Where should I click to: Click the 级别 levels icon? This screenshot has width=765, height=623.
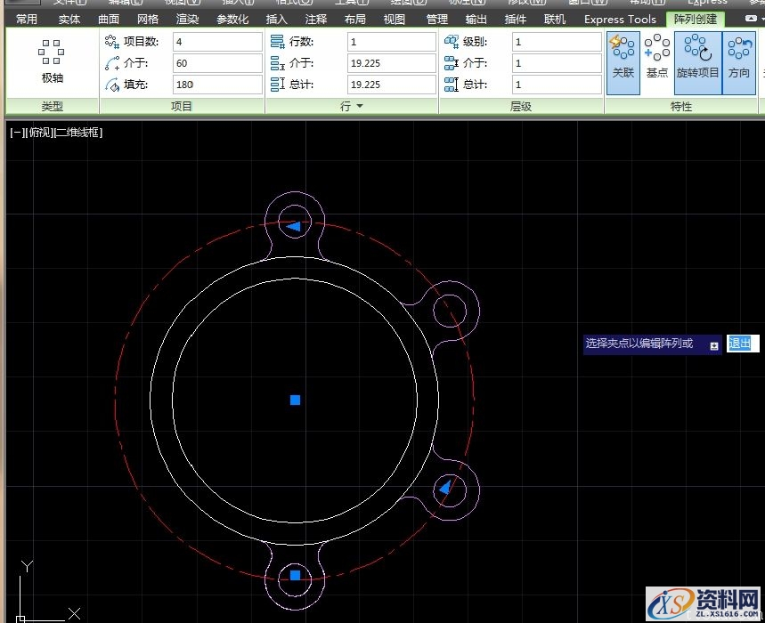(451, 42)
